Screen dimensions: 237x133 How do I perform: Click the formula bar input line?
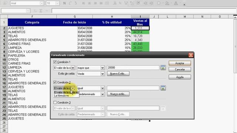pos(144,11)
